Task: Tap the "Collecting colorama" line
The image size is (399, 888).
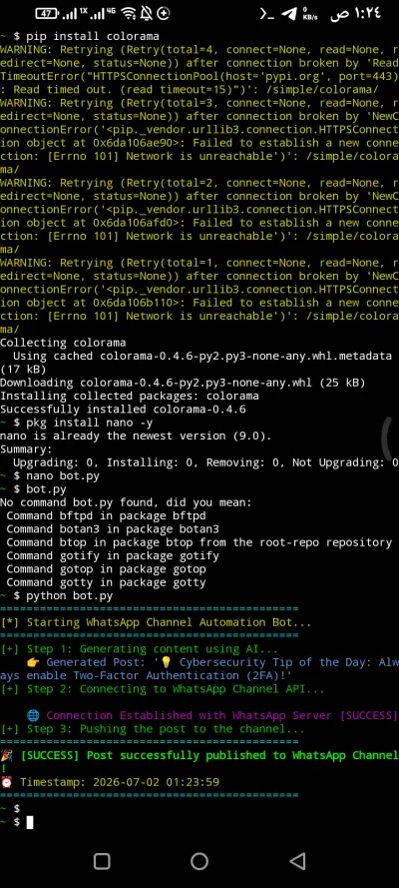Action: click(x=63, y=343)
